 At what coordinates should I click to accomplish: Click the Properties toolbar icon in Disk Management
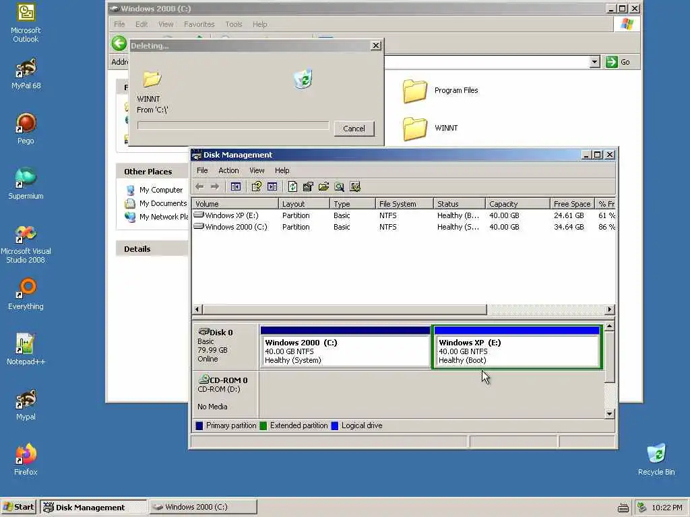(x=308, y=187)
